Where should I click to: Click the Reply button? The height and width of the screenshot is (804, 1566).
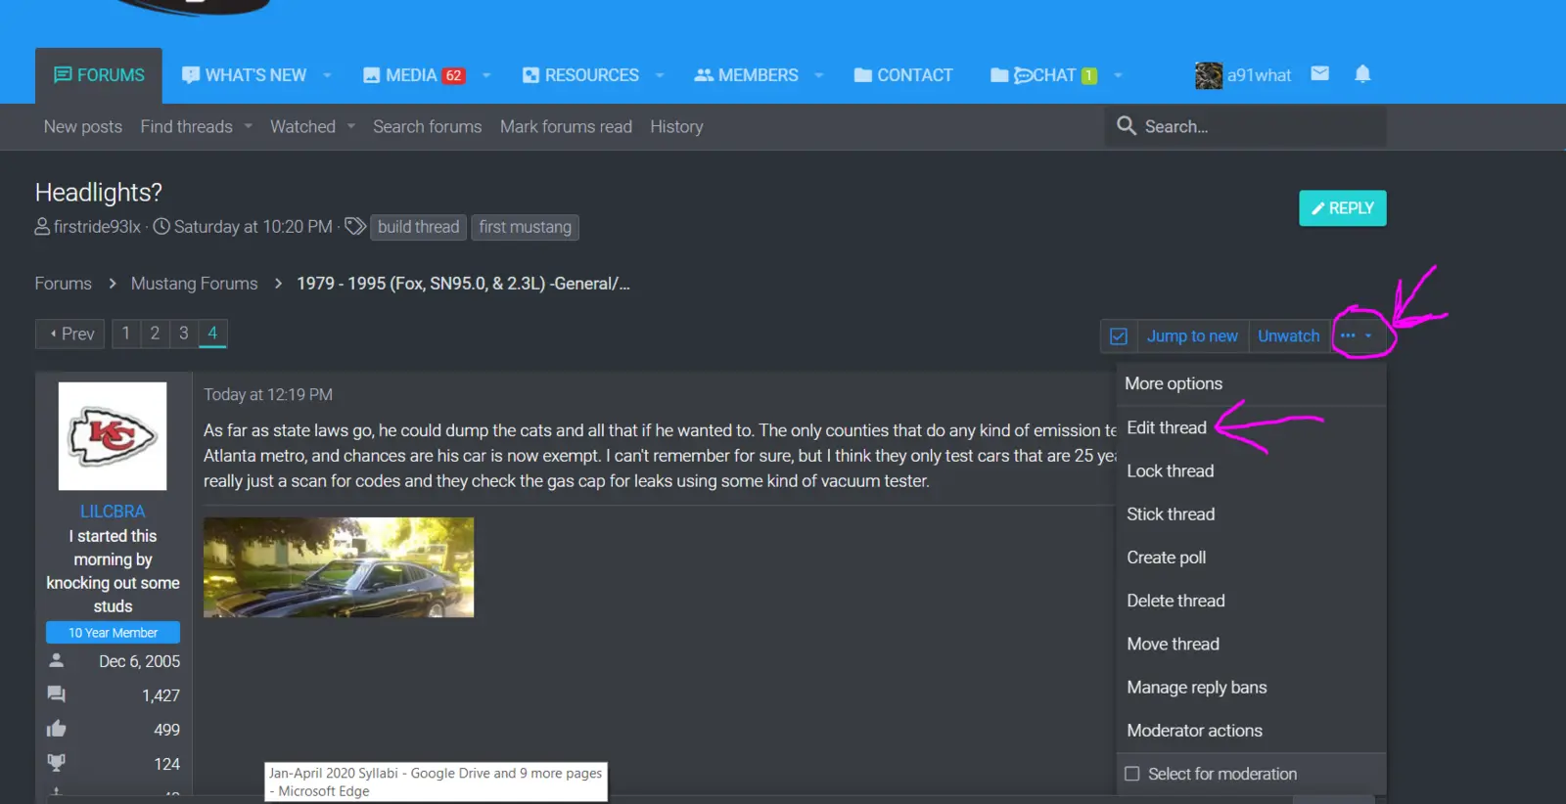pyautogui.click(x=1343, y=208)
